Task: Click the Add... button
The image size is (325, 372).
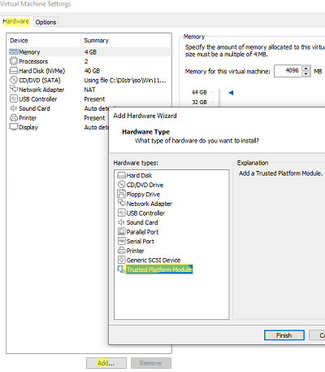Action: (x=106, y=363)
